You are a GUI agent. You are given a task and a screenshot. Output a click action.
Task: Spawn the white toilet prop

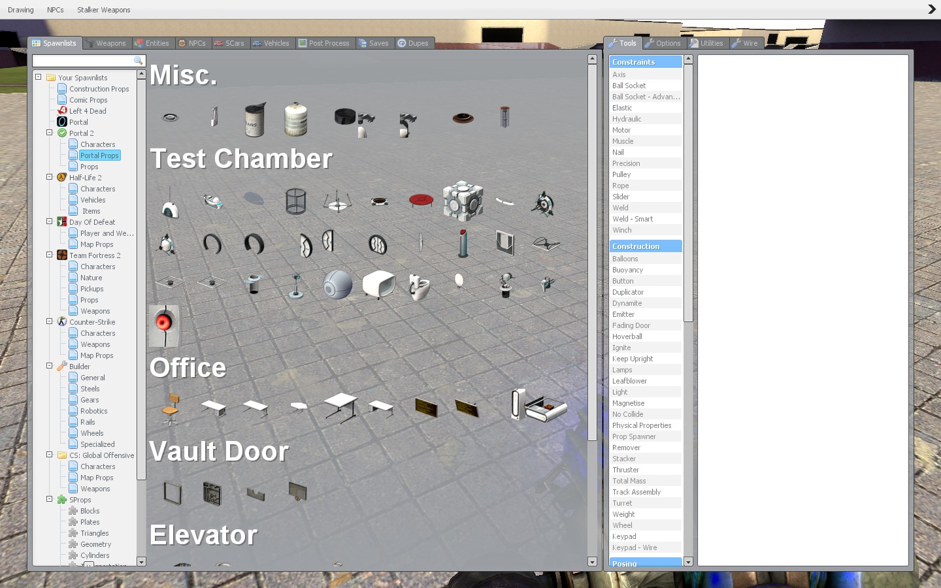(419, 286)
